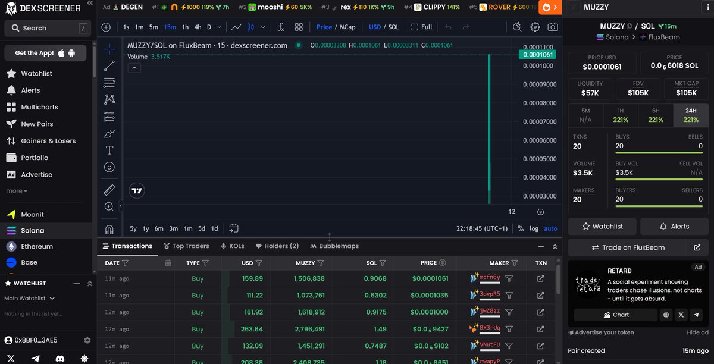Toggle the Price view in the Price/MCap switch
This screenshot has height=364, width=714.
[x=324, y=27]
